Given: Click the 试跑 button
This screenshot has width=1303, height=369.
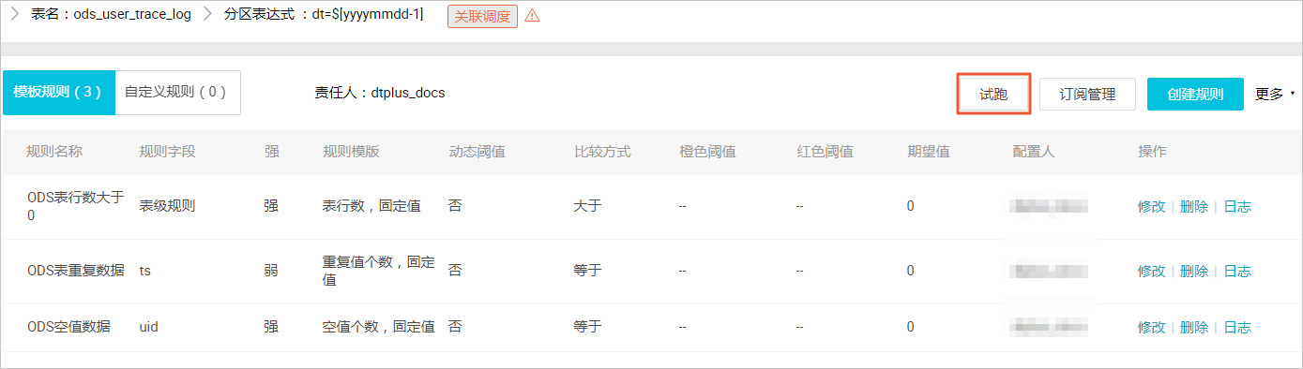Looking at the screenshot, I should [994, 94].
